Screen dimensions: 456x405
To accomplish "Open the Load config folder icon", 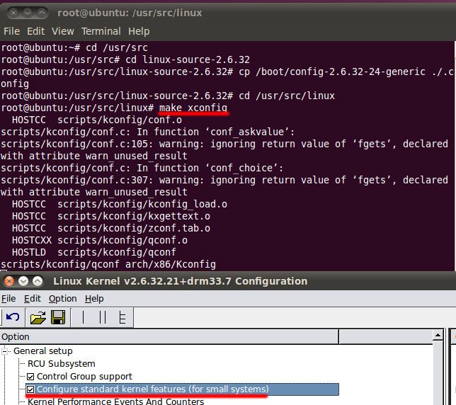I will point(38,317).
